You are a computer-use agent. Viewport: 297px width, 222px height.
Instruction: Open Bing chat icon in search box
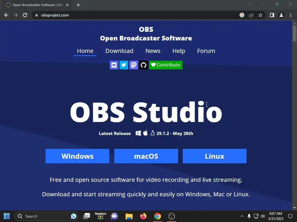tap(73, 216)
